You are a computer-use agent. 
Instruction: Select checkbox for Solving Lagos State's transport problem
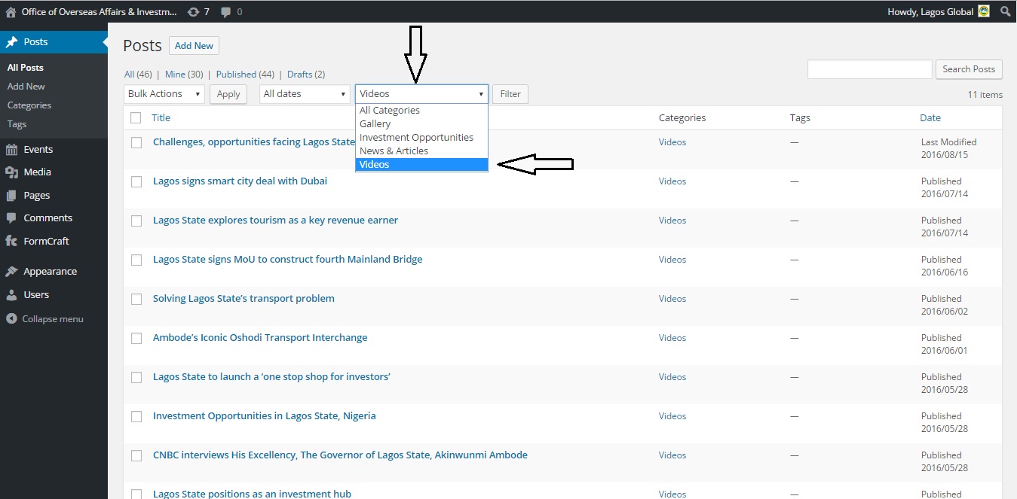pyautogui.click(x=136, y=299)
